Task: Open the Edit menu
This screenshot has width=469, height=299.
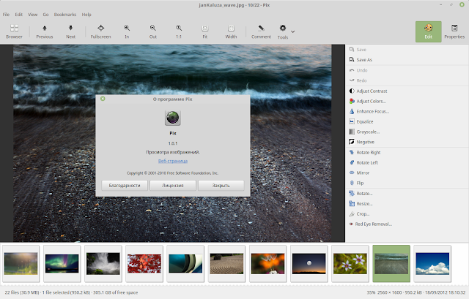Action: [x=19, y=15]
